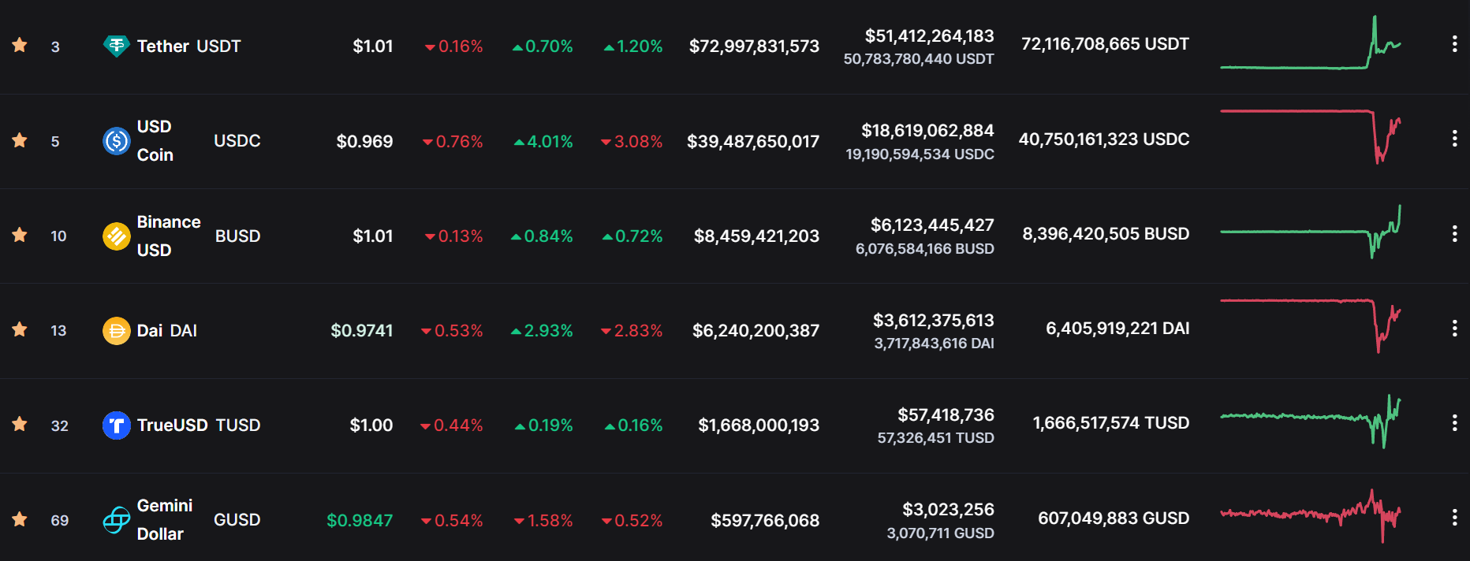View Dai's red 7-day sparkline chart
Viewport: 1470px width, 561px height.
1310,325
